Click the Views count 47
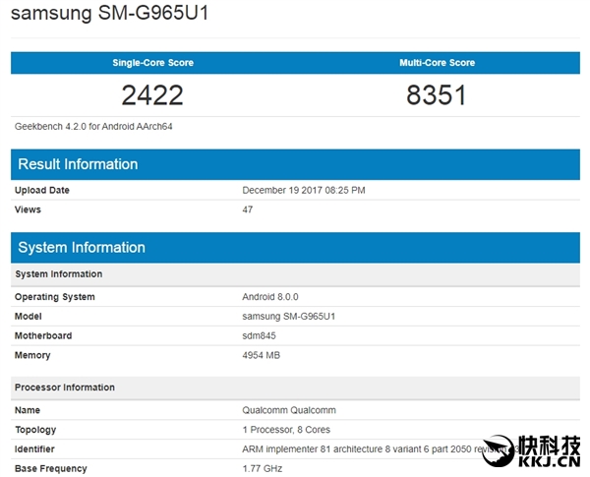590x477 pixels. coord(248,209)
